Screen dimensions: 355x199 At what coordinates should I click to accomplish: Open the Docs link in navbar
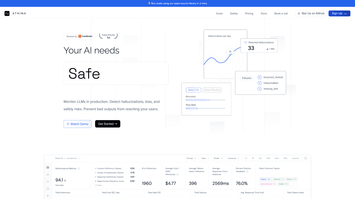coord(264,14)
